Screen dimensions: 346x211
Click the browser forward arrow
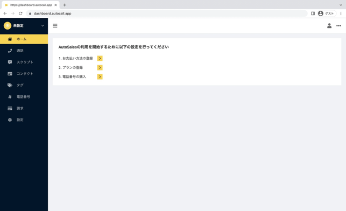[13, 13]
